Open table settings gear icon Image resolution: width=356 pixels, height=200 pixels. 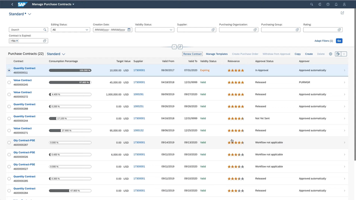(x=330, y=54)
